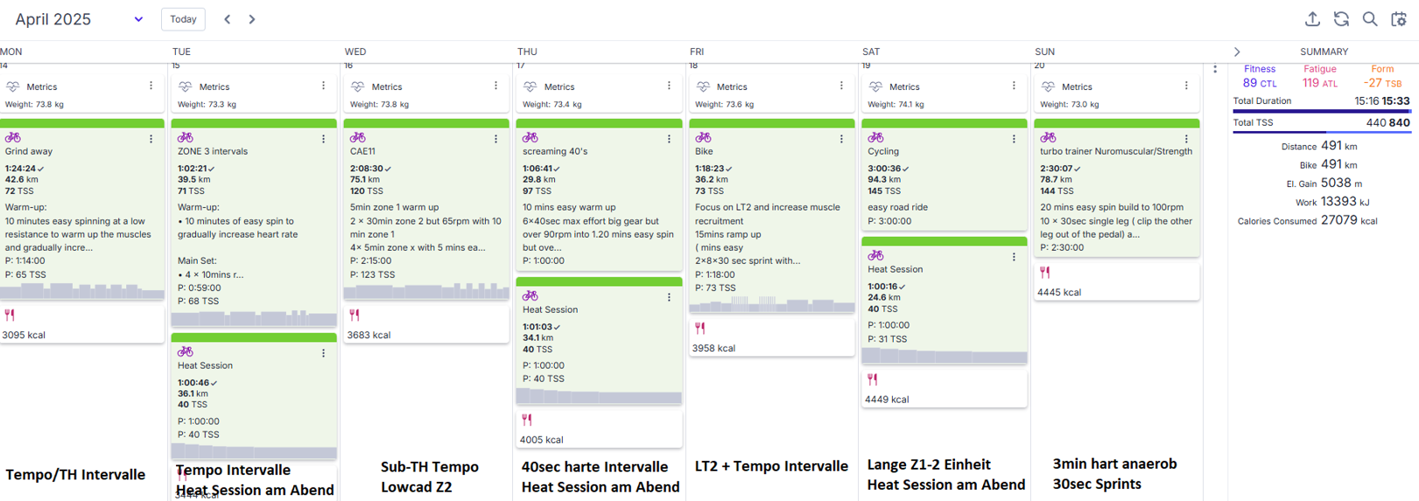Go to the previous week arrow

coord(228,19)
